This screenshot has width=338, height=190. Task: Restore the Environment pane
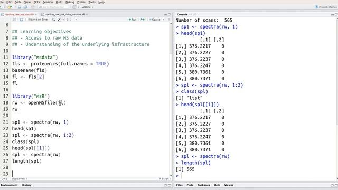(x=165, y=185)
